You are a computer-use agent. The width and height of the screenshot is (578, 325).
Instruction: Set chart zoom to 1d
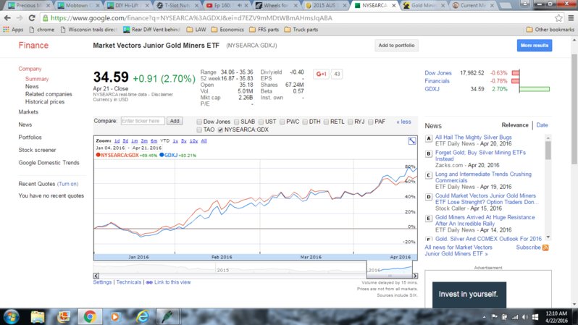(x=117, y=140)
